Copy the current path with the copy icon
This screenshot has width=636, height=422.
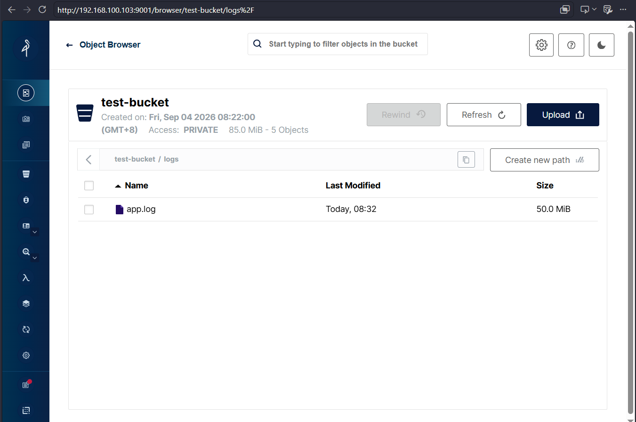466,160
